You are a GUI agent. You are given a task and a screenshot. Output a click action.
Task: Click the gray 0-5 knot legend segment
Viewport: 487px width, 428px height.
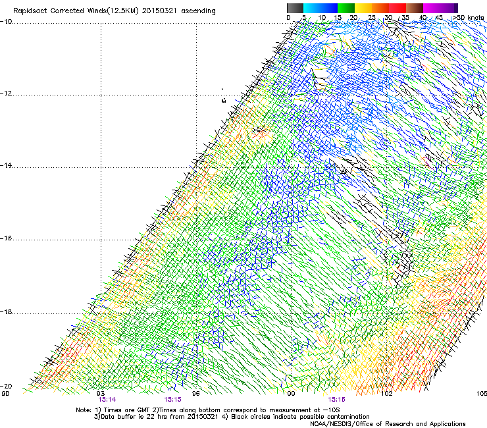tap(295, 8)
